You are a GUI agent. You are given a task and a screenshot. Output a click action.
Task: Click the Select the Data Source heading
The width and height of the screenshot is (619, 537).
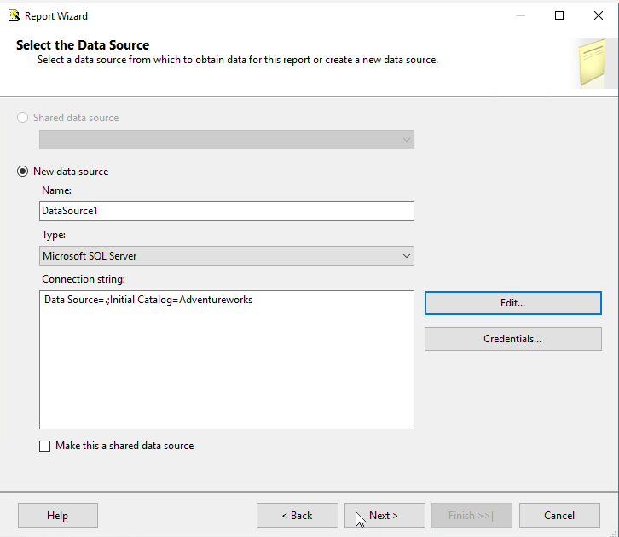pos(83,45)
